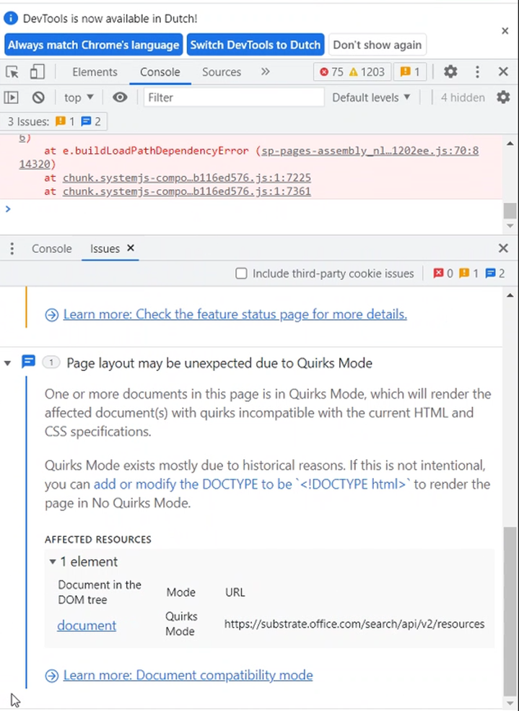Open the Default levels dropdown

click(370, 97)
